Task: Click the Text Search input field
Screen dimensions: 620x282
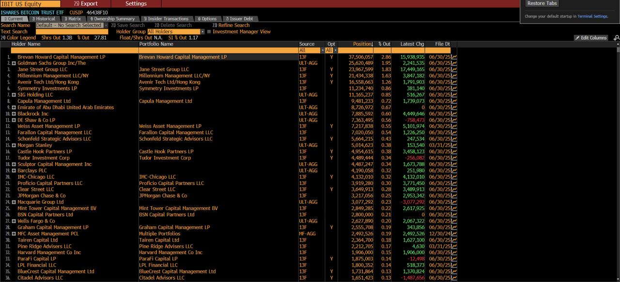Action: (x=72, y=31)
